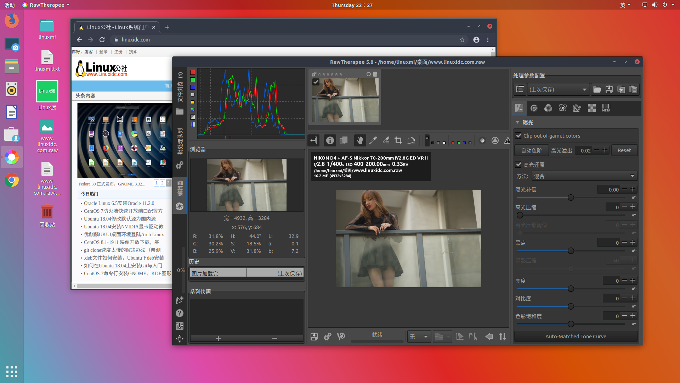Select the Crop tool
The width and height of the screenshot is (680, 383).
(x=398, y=140)
